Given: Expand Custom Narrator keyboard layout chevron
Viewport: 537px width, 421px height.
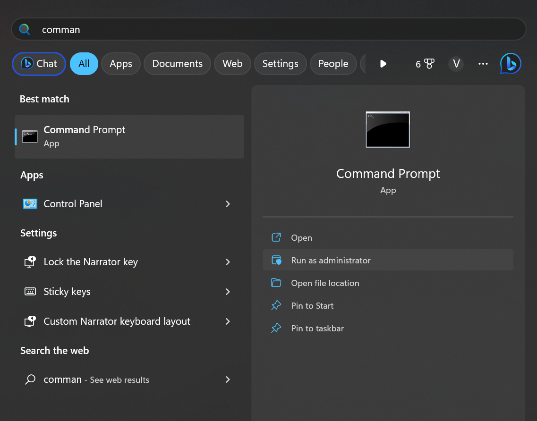Looking at the screenshot, I should point(228,321).
